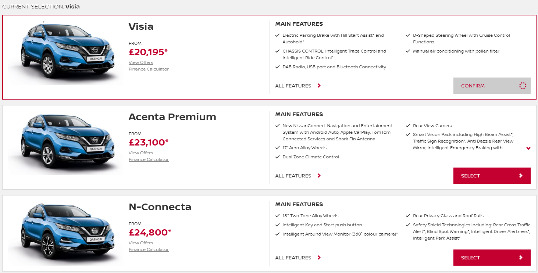Screen dimensions: 538x273
Task: Open Finance Calculator for Acenta Premium
Action: click(x=149, y=159)
